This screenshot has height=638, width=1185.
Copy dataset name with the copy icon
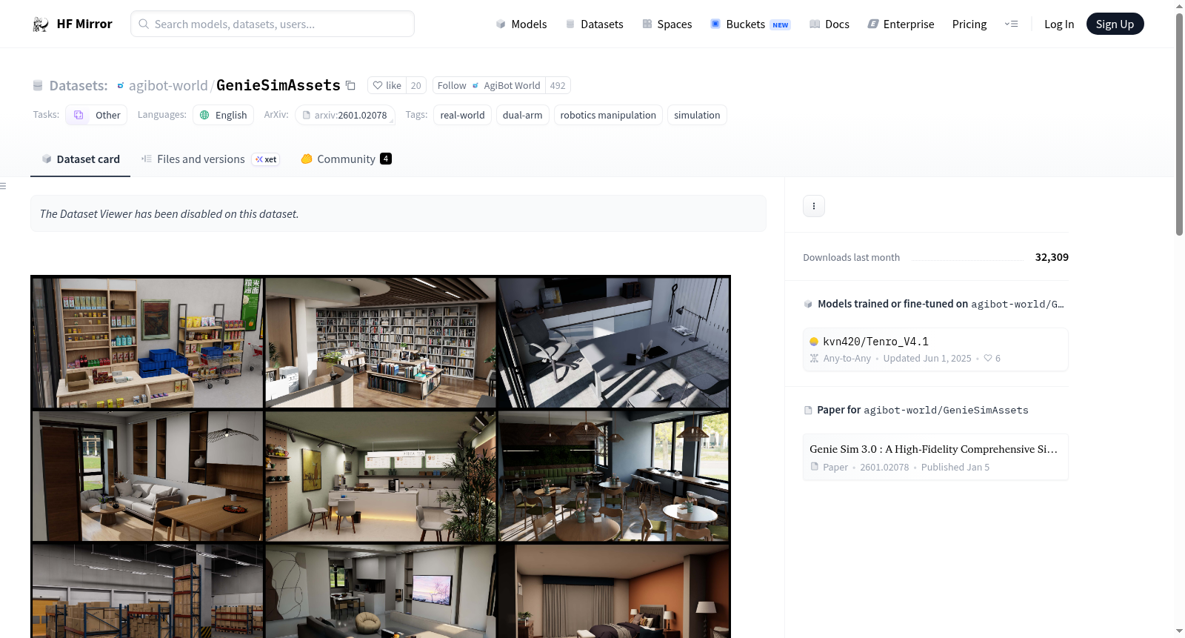[x=351, y=86]
